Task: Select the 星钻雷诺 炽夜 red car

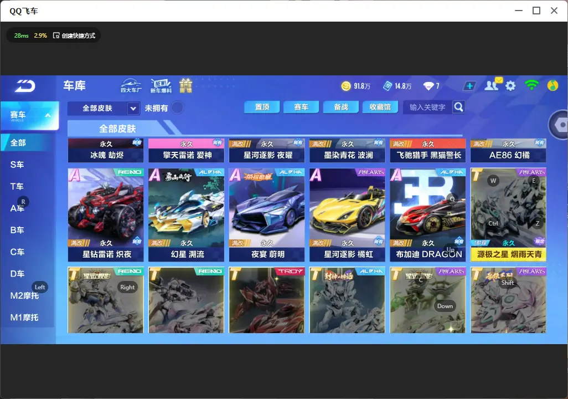Action: point(106,214)
